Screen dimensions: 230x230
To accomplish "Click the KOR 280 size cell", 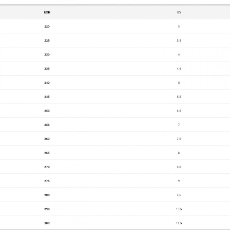I will [x=47, y=195].
